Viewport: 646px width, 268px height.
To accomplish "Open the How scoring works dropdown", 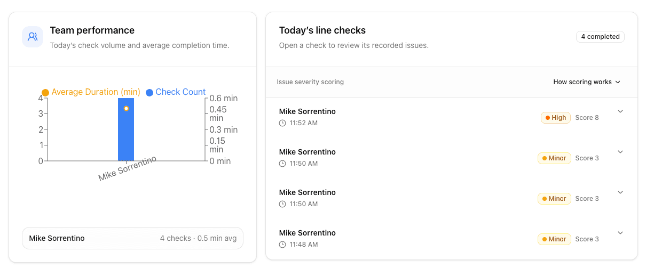I will point(587,82).
